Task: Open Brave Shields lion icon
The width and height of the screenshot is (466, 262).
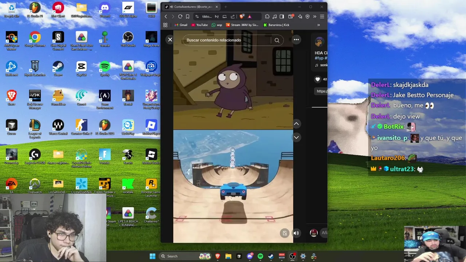Action: [x=241, y=16]
